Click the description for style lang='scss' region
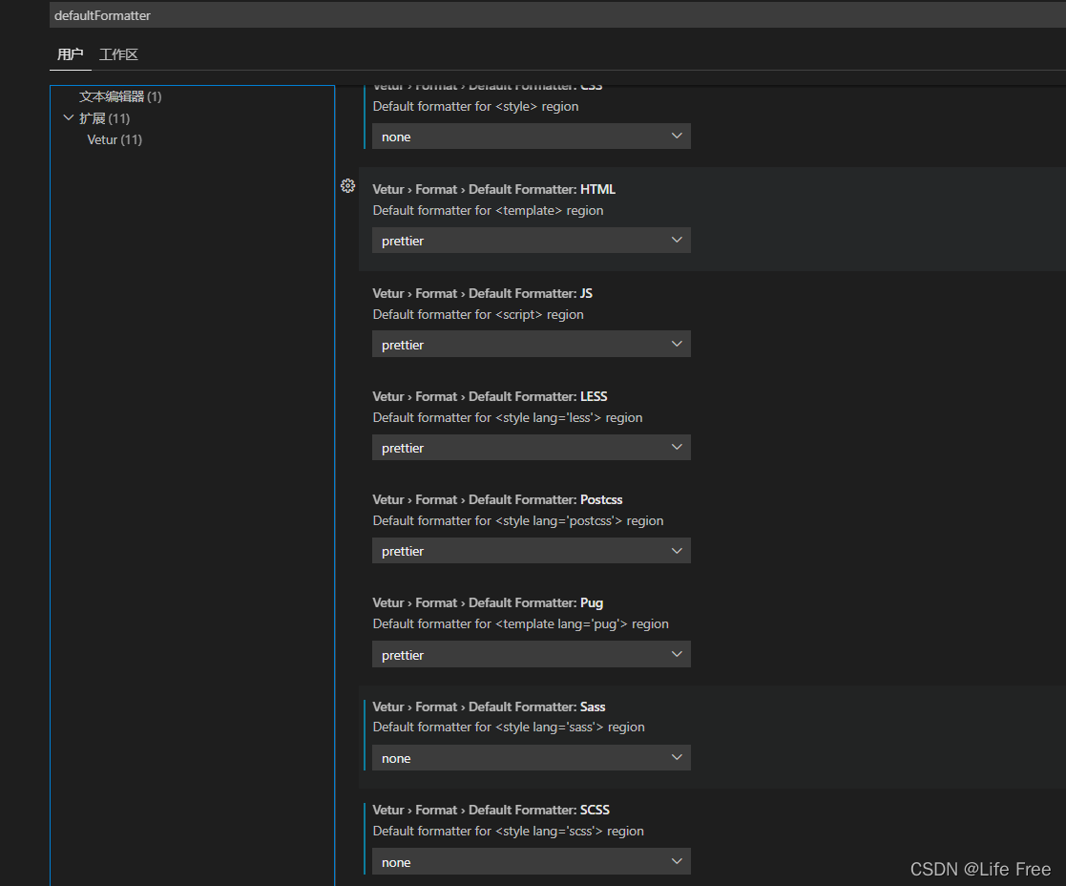 coord(508,831)
